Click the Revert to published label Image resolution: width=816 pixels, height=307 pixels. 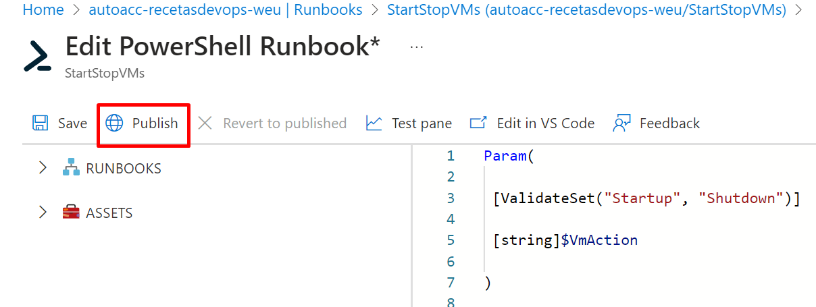(x=284, y=123)
